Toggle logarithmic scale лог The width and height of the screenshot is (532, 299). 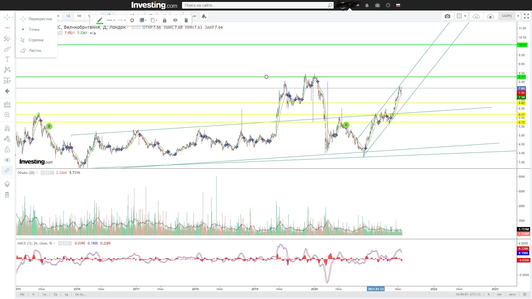499,294
